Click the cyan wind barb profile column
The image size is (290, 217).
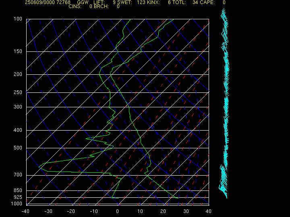(224, 103)
